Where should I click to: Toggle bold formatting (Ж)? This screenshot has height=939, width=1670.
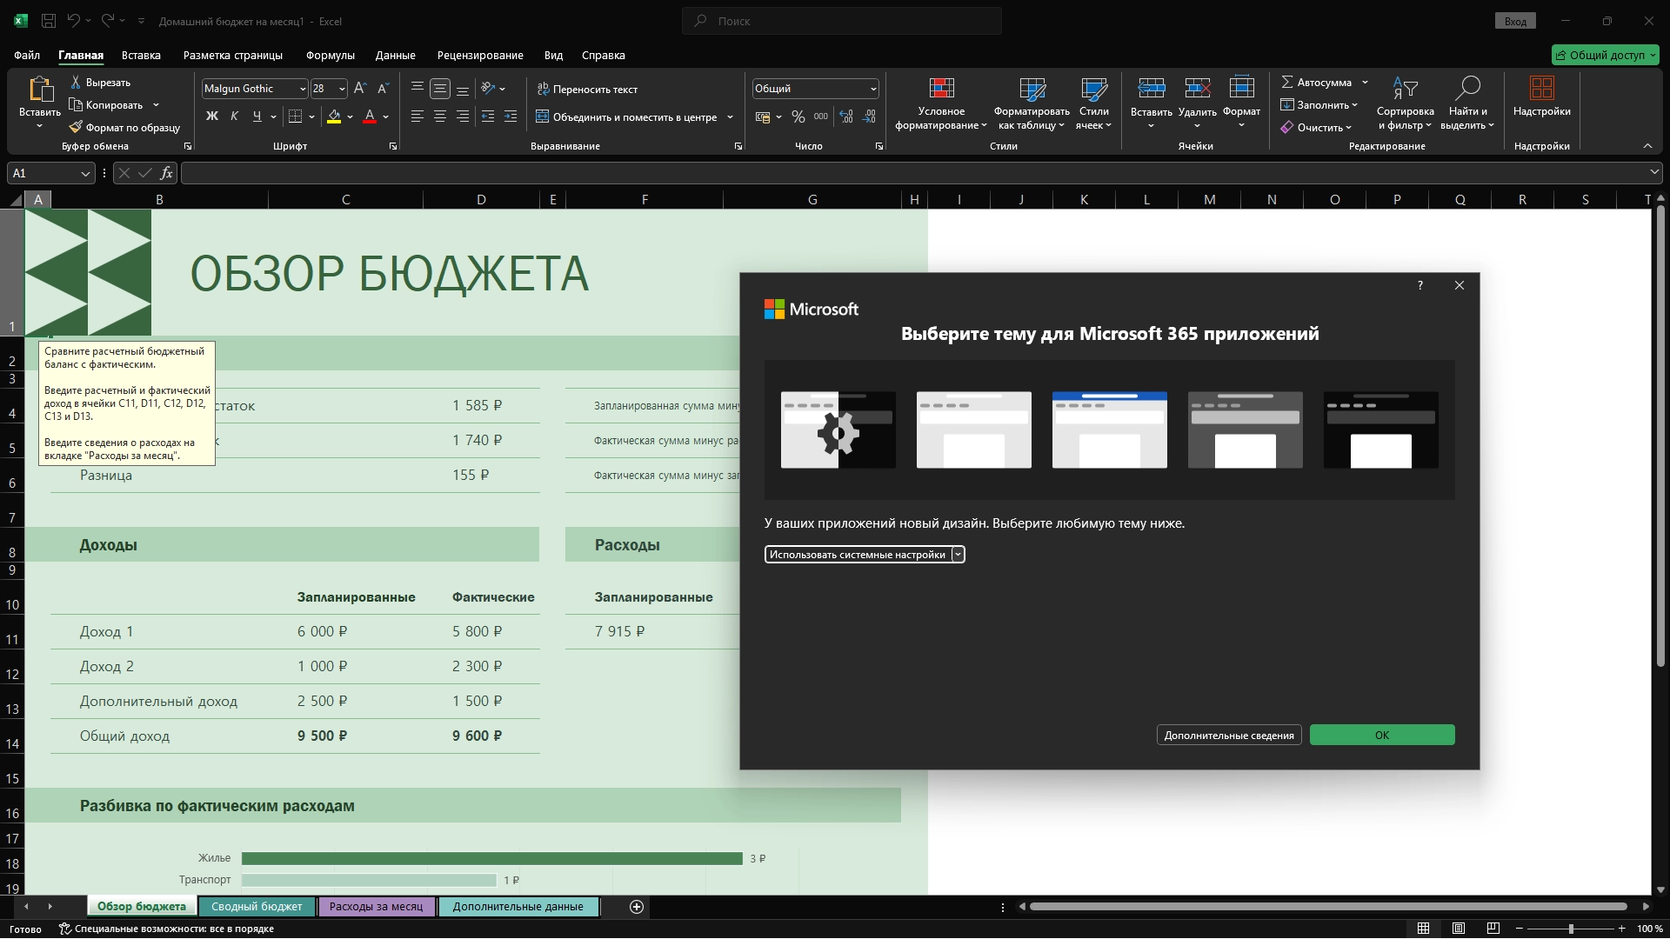coord(211,117)
